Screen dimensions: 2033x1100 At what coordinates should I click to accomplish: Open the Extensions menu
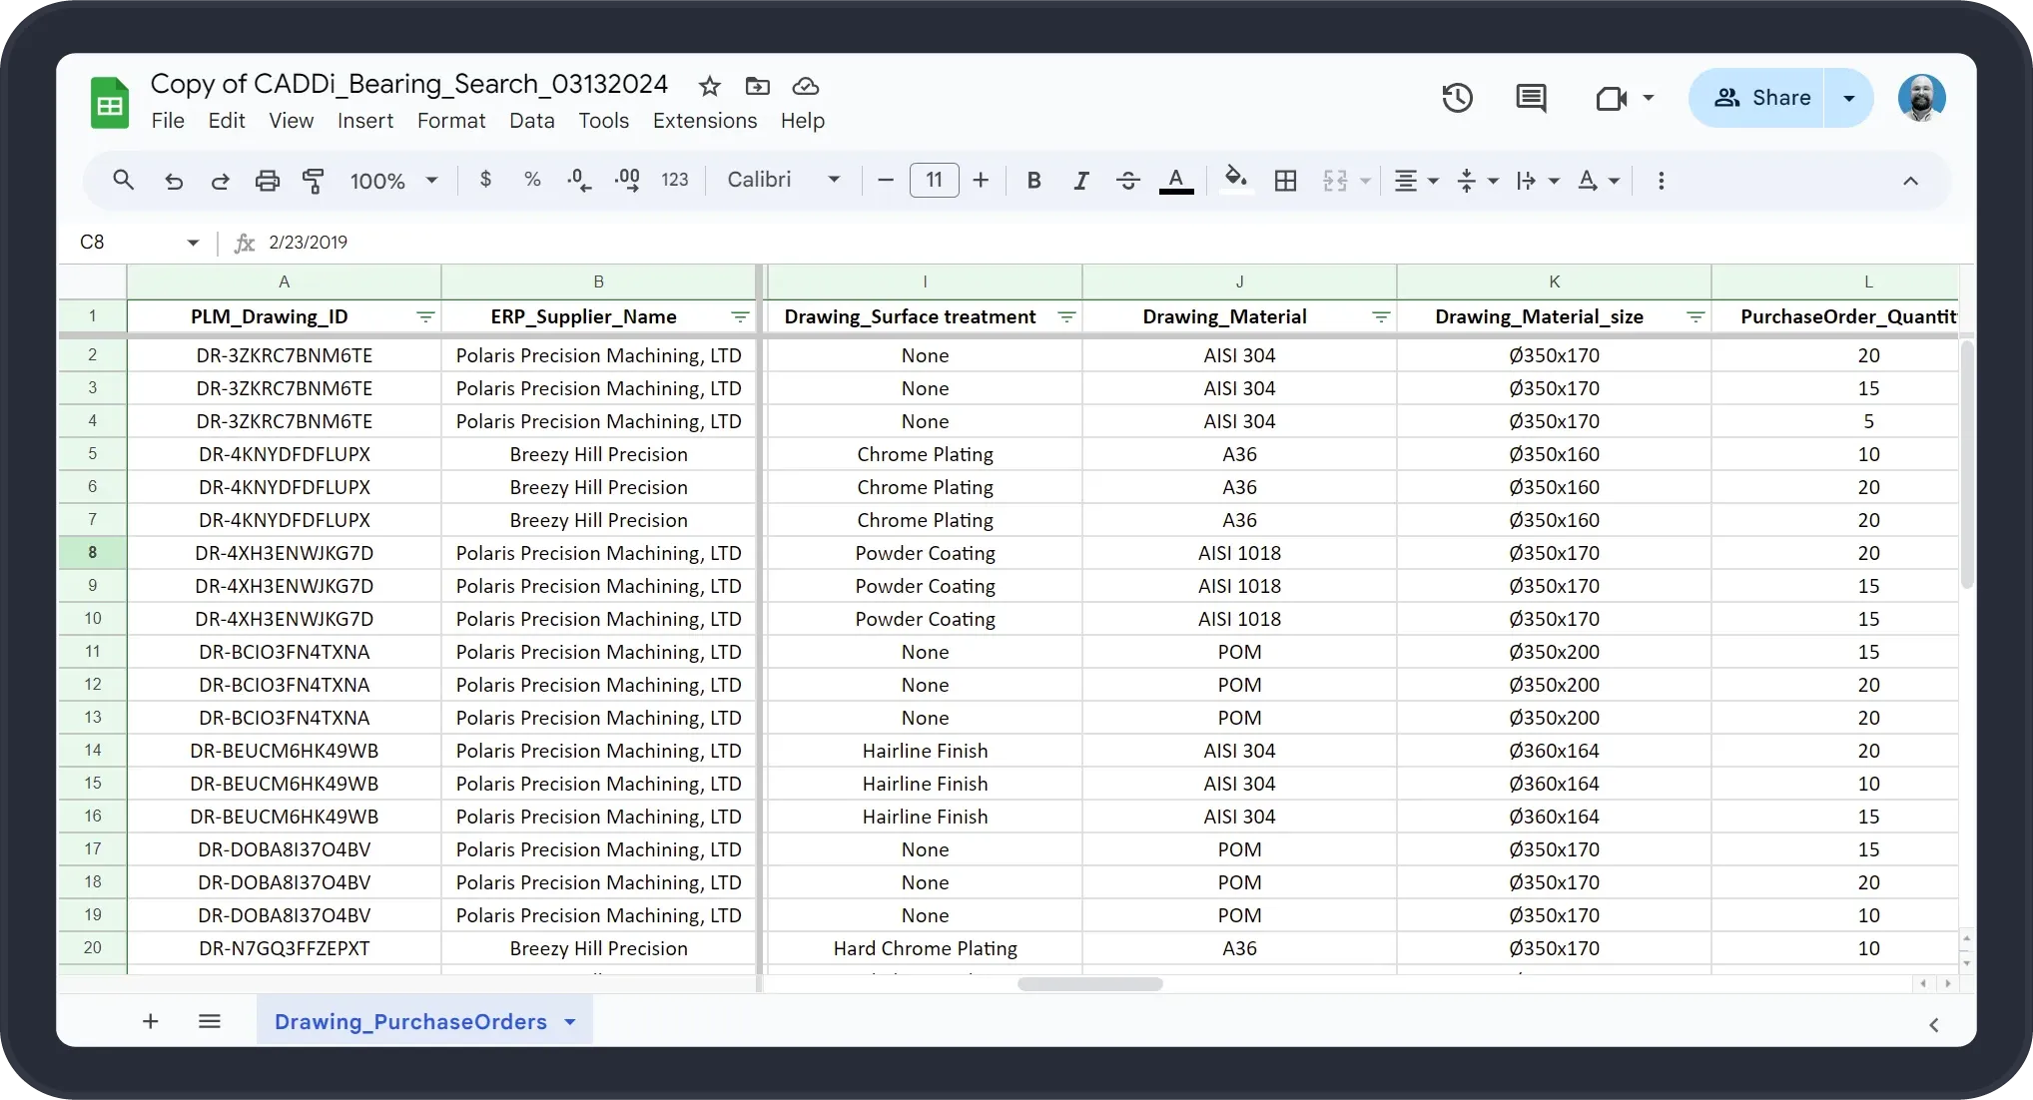pyautogui.click(x=705, y=121)
